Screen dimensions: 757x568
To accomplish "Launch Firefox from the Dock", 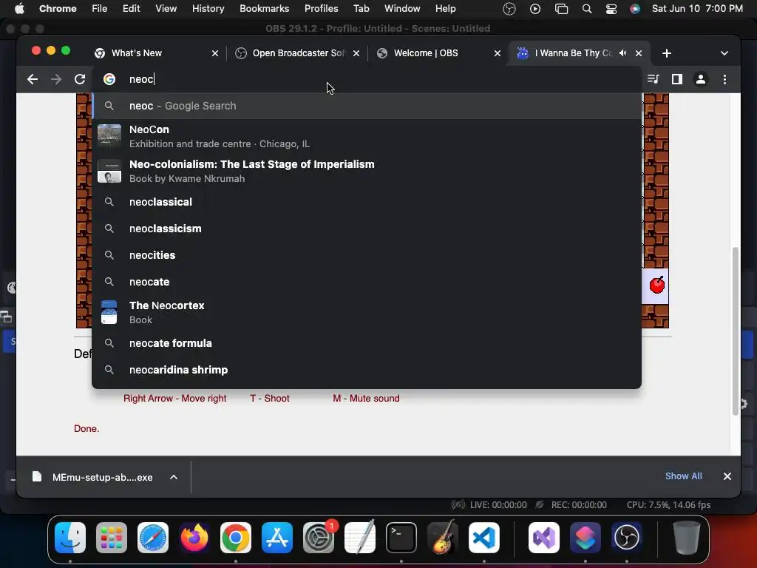I will pos(194,537).
